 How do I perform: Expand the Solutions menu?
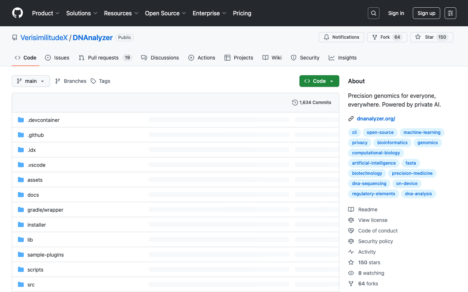pyautogui.click(x=82, y=13)
